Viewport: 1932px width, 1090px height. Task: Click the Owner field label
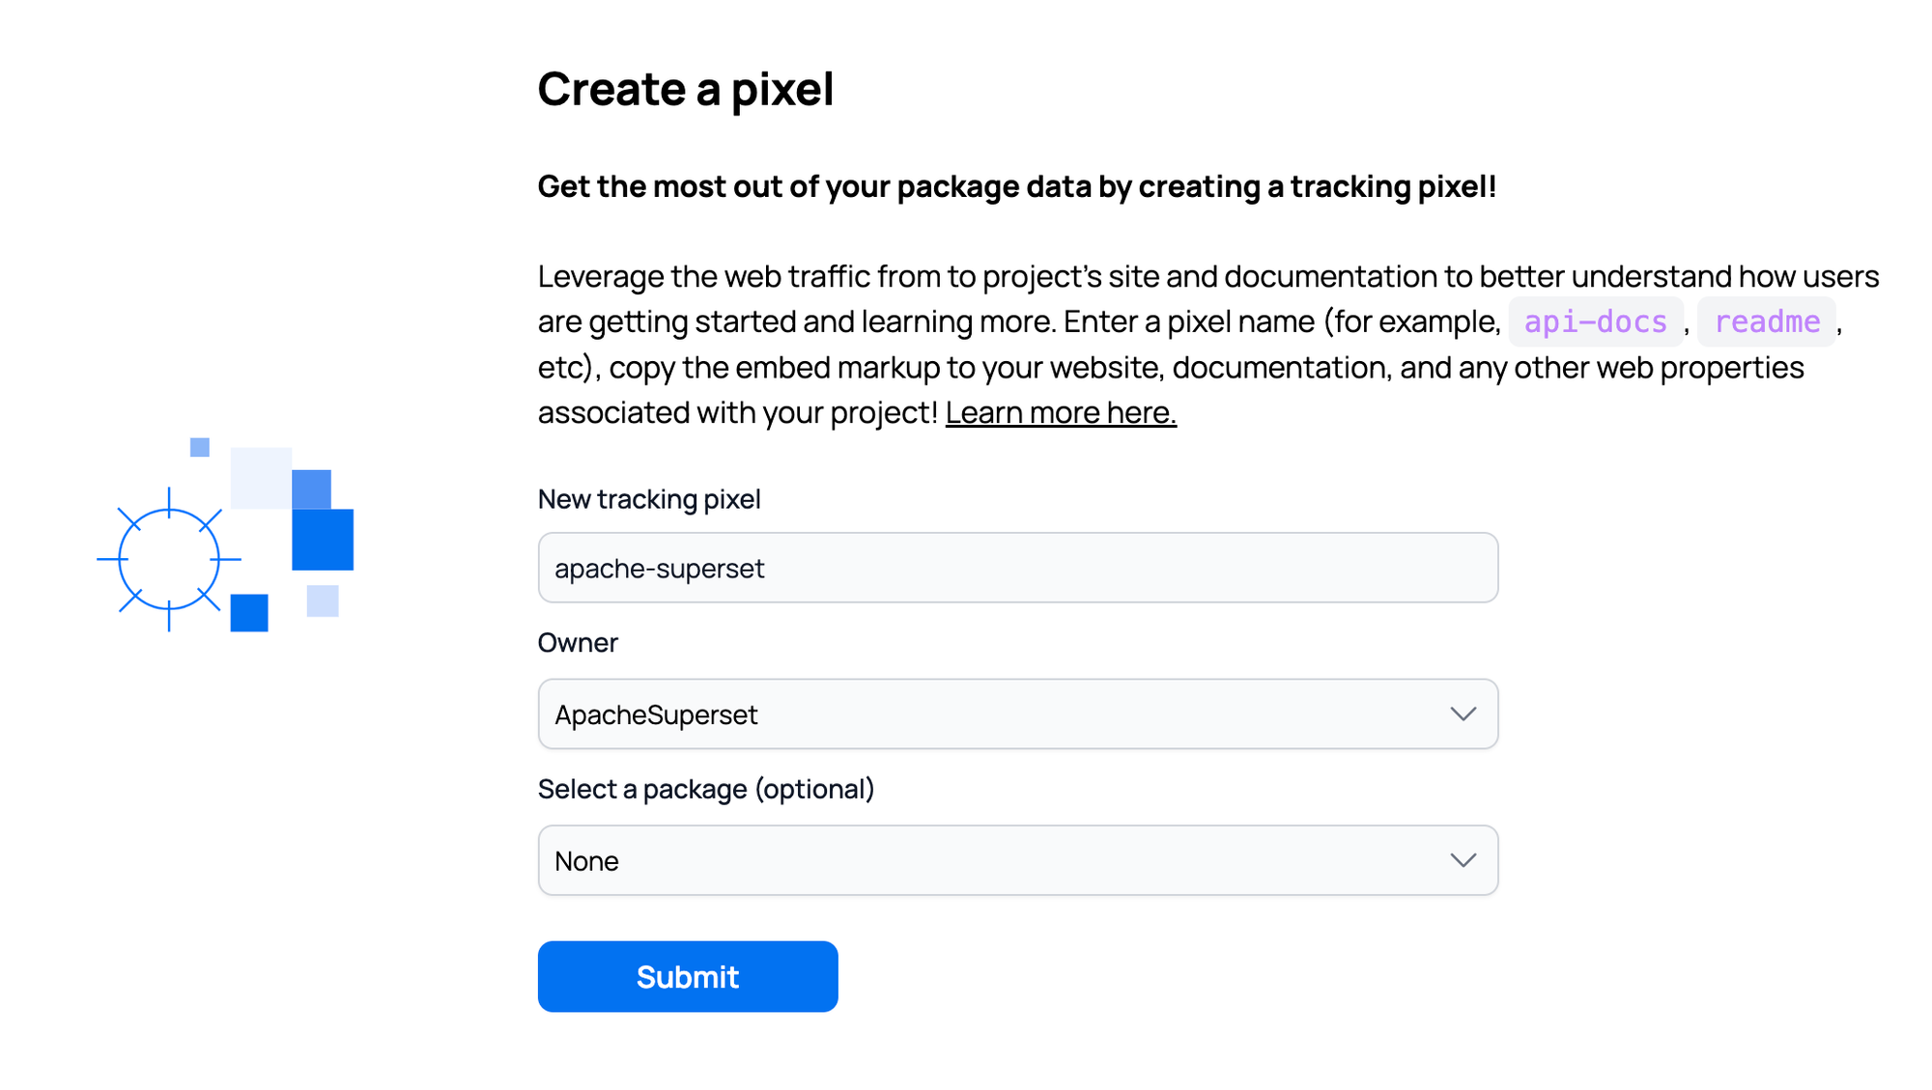(578, 642)
